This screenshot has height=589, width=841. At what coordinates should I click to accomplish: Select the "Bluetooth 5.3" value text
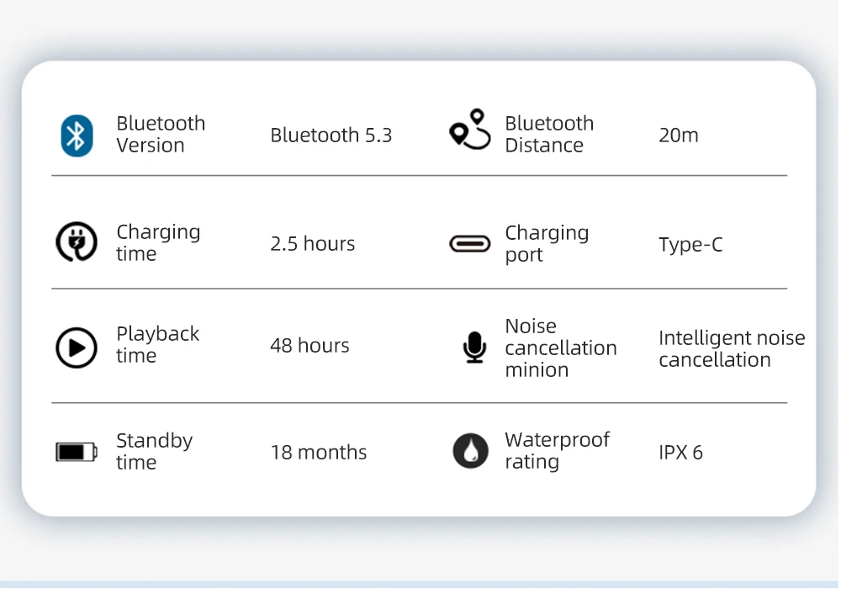[331, 135]
